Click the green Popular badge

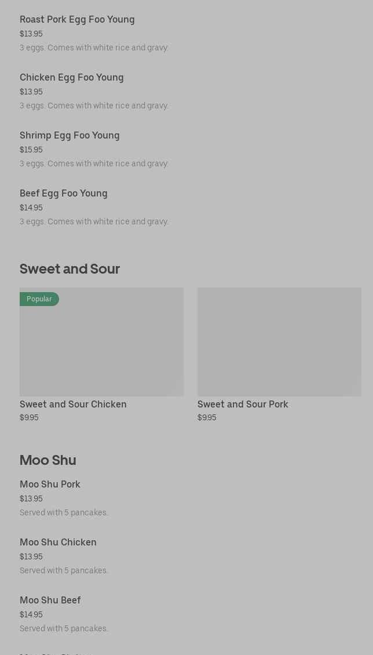tap(39, 299)
